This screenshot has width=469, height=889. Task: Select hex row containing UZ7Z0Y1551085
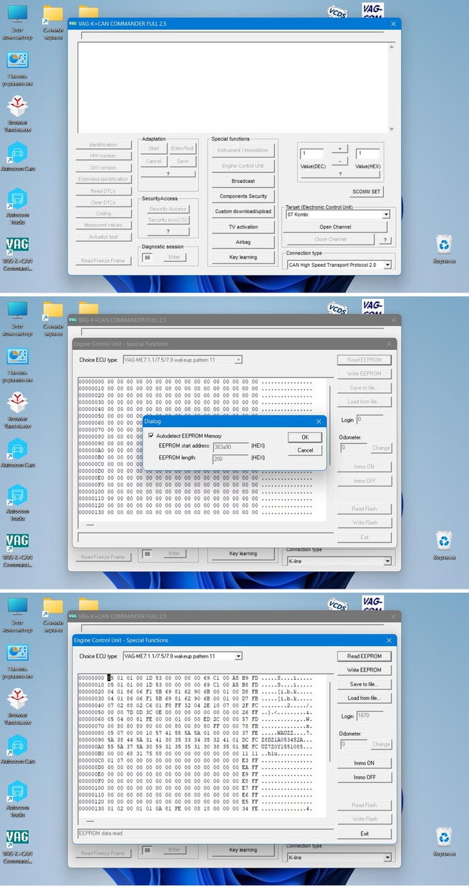click(x=196, y=748)
